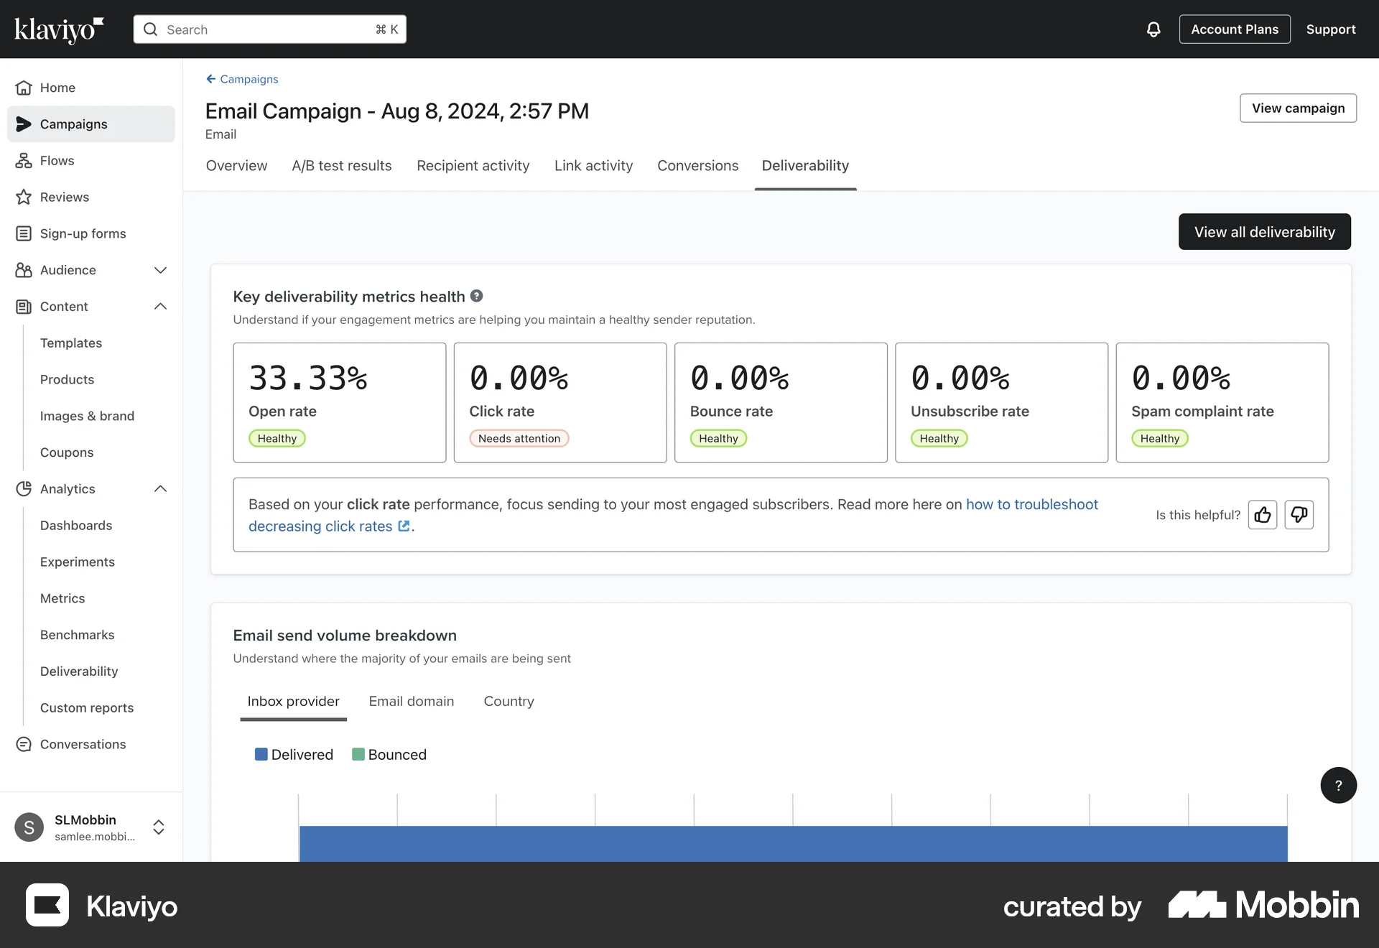This screenshot has height=948, width=1379.
Task: Switch to the Conversions tab
Action: (697, 166)
